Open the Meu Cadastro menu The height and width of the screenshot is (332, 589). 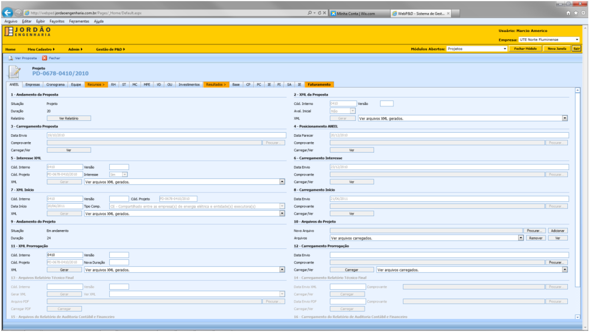[x=41, y=49]
